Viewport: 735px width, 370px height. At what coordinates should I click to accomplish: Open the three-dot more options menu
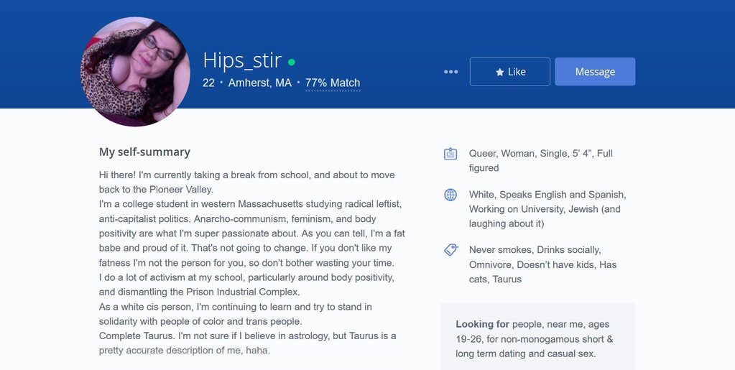pos(451,72)
